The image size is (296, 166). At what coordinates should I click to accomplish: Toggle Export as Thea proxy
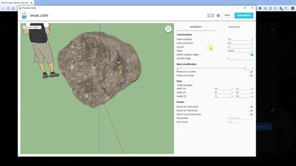coord(251,111)
